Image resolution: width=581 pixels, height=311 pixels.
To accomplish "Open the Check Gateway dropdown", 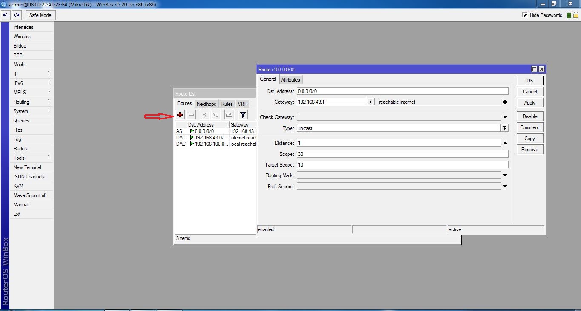I will tap(505, 116).
